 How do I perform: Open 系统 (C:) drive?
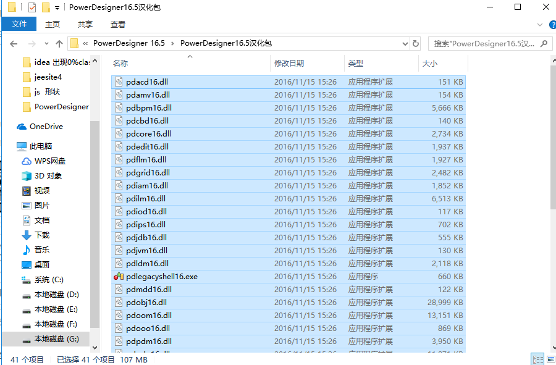(x=43, y=280)
